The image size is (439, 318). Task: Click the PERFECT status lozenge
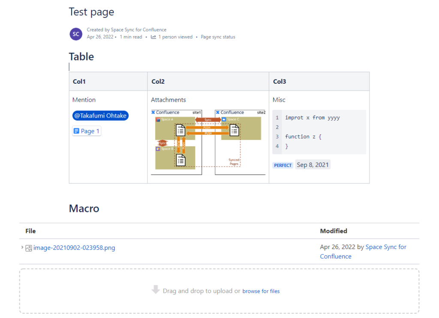[x=283, y=165]
